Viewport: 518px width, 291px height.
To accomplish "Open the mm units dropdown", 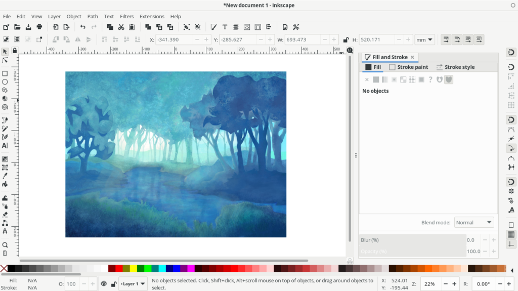I will (x=424, y=39).
